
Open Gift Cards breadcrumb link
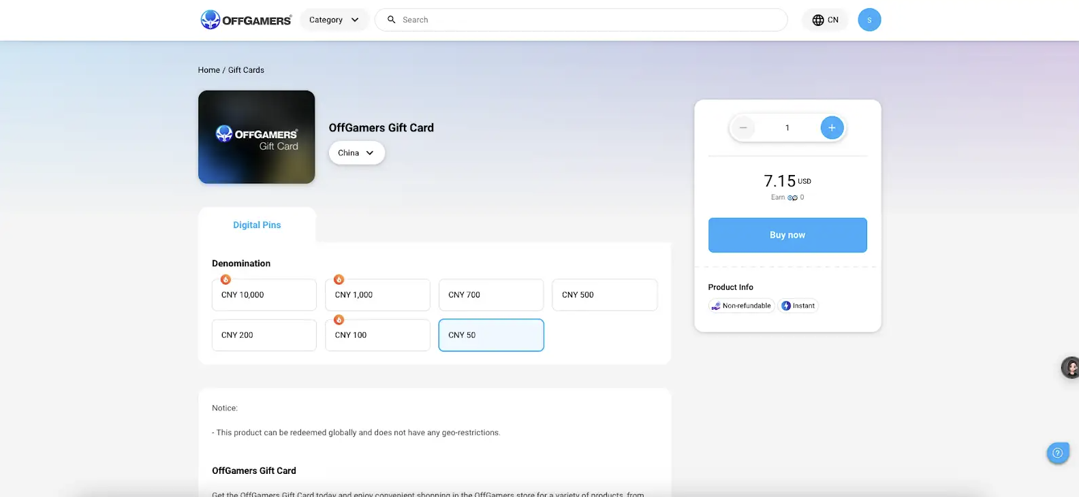click(246, 70)
